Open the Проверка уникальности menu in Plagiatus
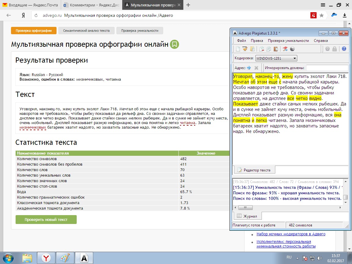Image resolution: width=352 pixels, height=264 pixels. (288, 41)
